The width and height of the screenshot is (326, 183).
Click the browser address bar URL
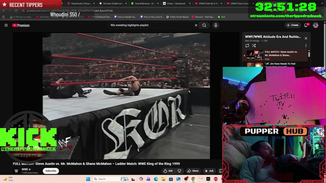(70, 11)
